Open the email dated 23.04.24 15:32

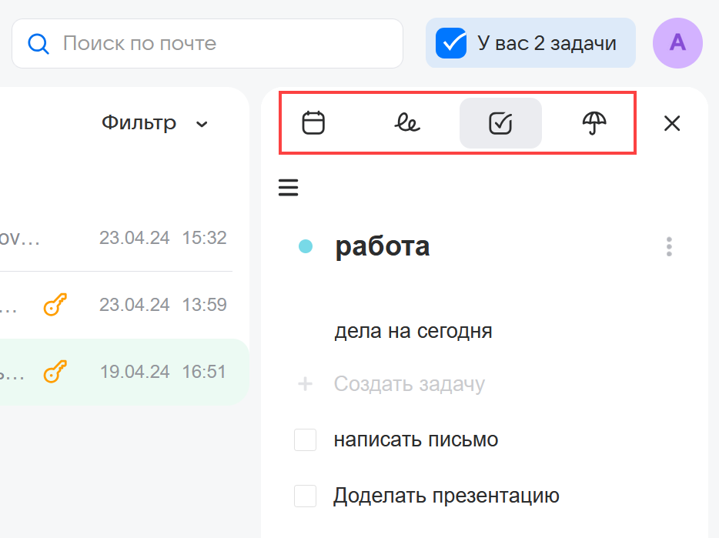click(115, 239)
